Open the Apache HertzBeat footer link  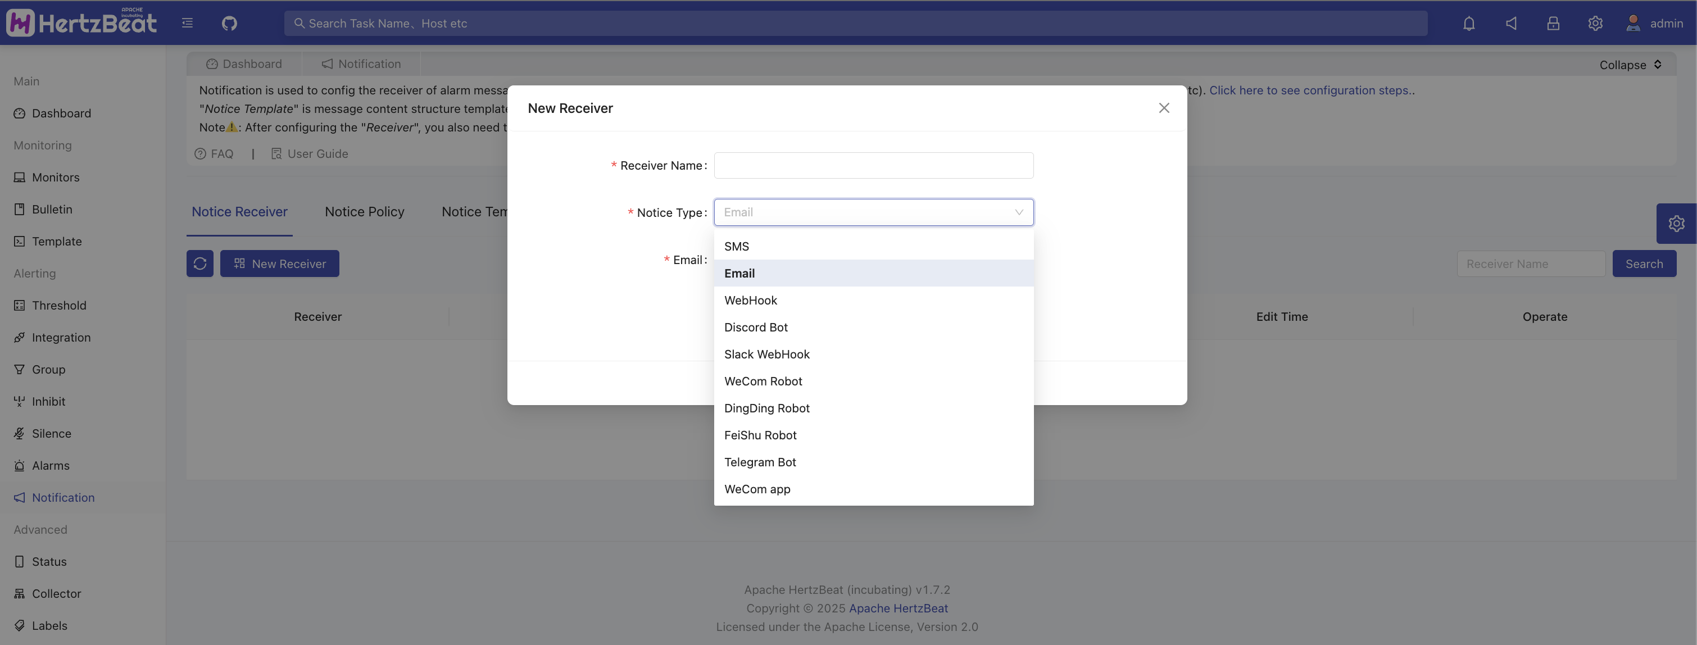[898, 608]
